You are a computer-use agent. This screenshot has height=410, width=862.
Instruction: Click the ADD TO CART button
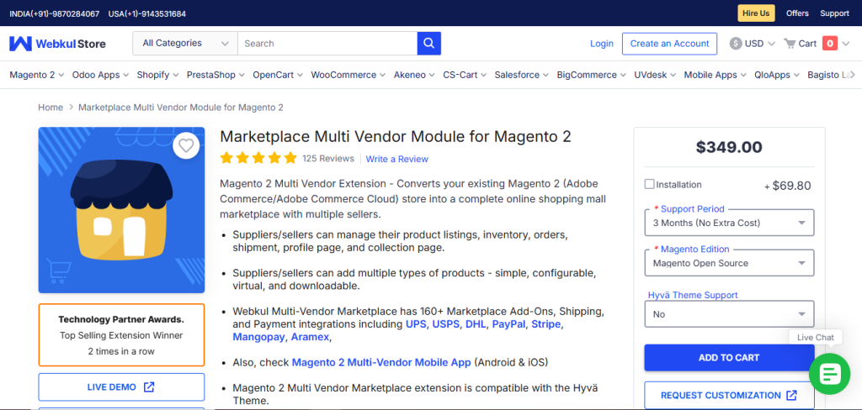coord(729,358)
